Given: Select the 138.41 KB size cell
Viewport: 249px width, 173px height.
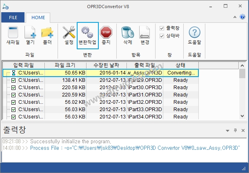Looking at the screenshot, I should click(x=66, y=80).
